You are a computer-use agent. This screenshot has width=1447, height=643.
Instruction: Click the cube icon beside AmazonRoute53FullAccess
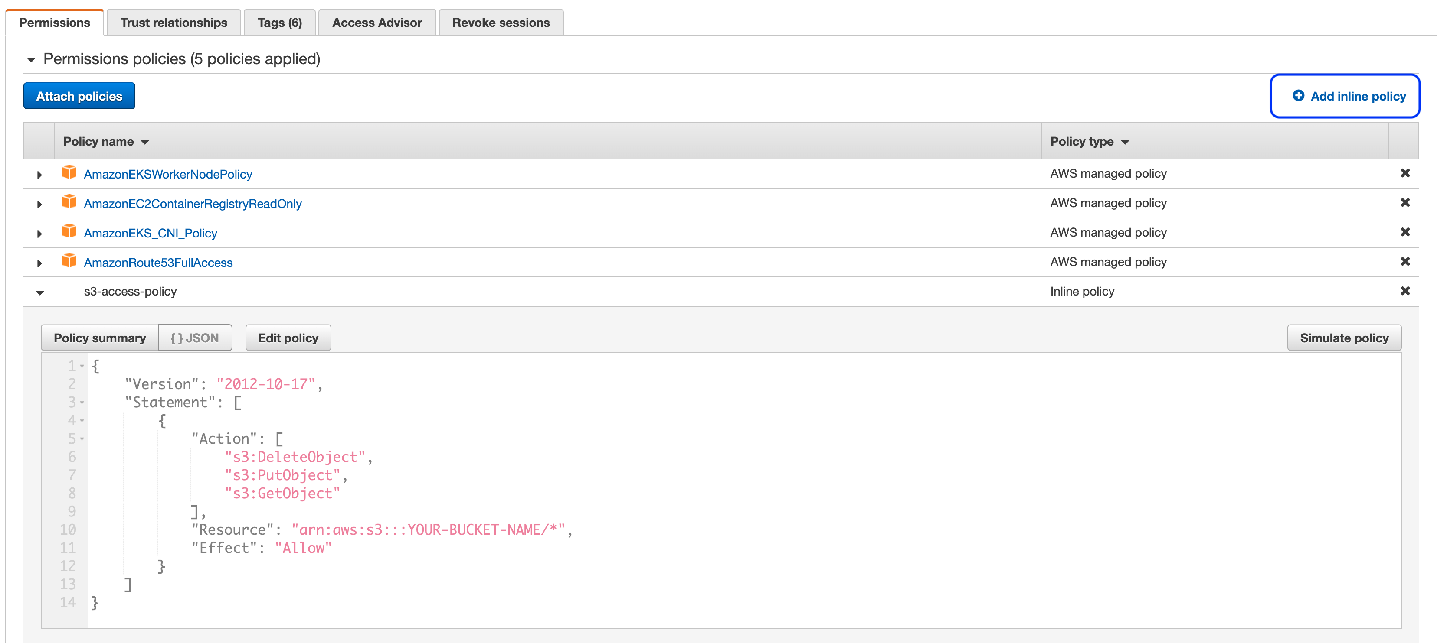tap(70, 261)
